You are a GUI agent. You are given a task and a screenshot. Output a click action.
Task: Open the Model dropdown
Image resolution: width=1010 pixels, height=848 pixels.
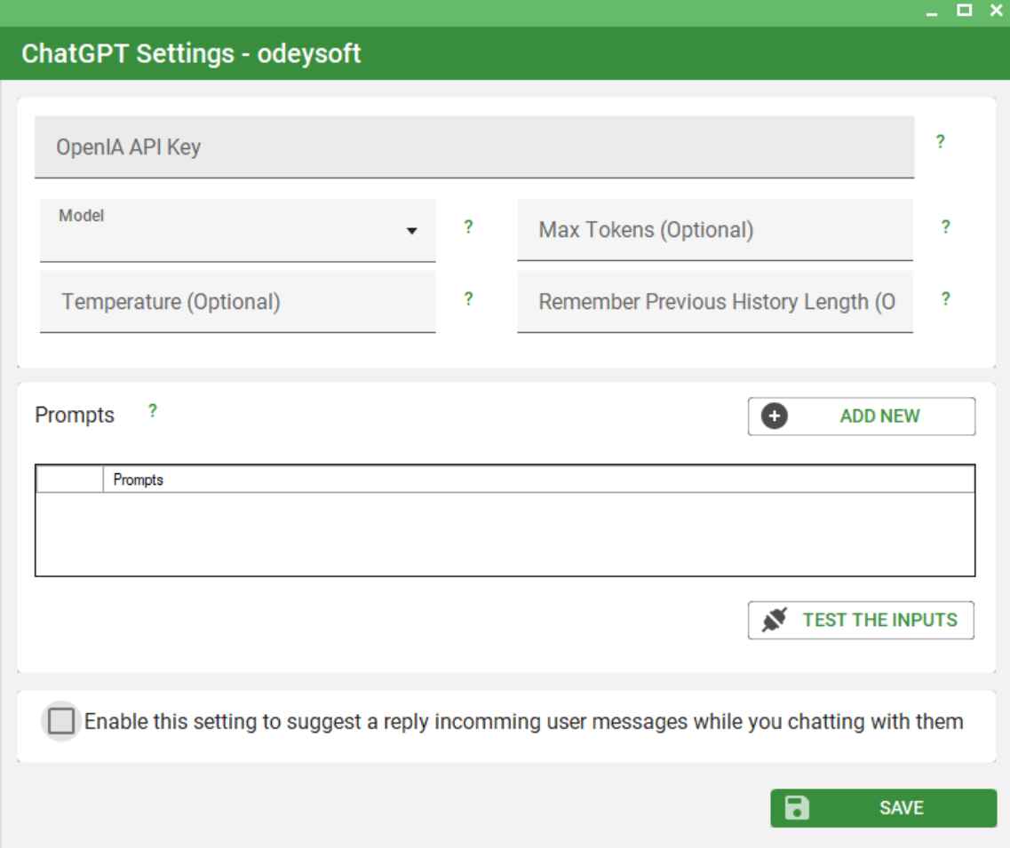tap(237, 231)
